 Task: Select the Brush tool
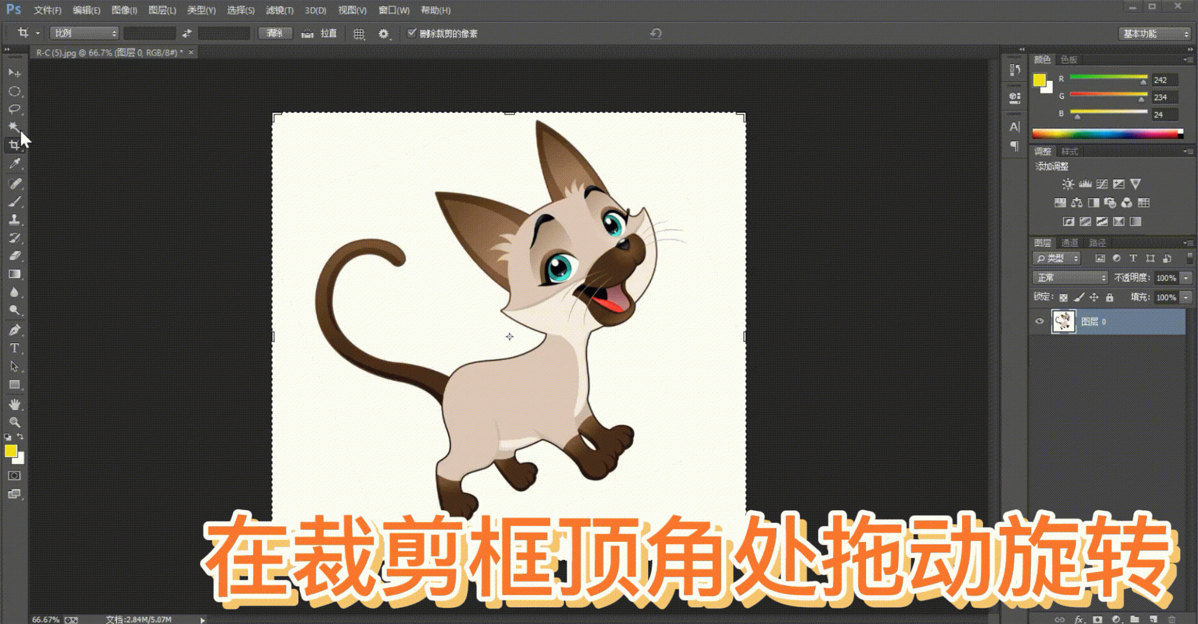tap(14, 202)
